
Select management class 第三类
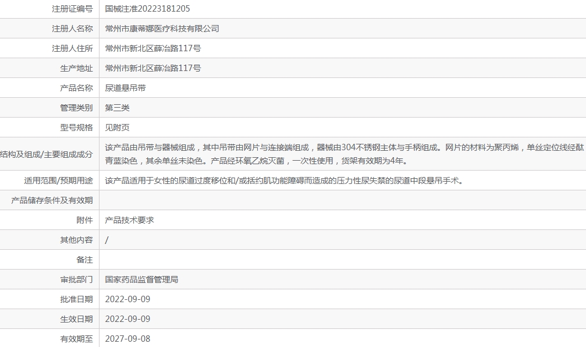click(x=117, y=108)
